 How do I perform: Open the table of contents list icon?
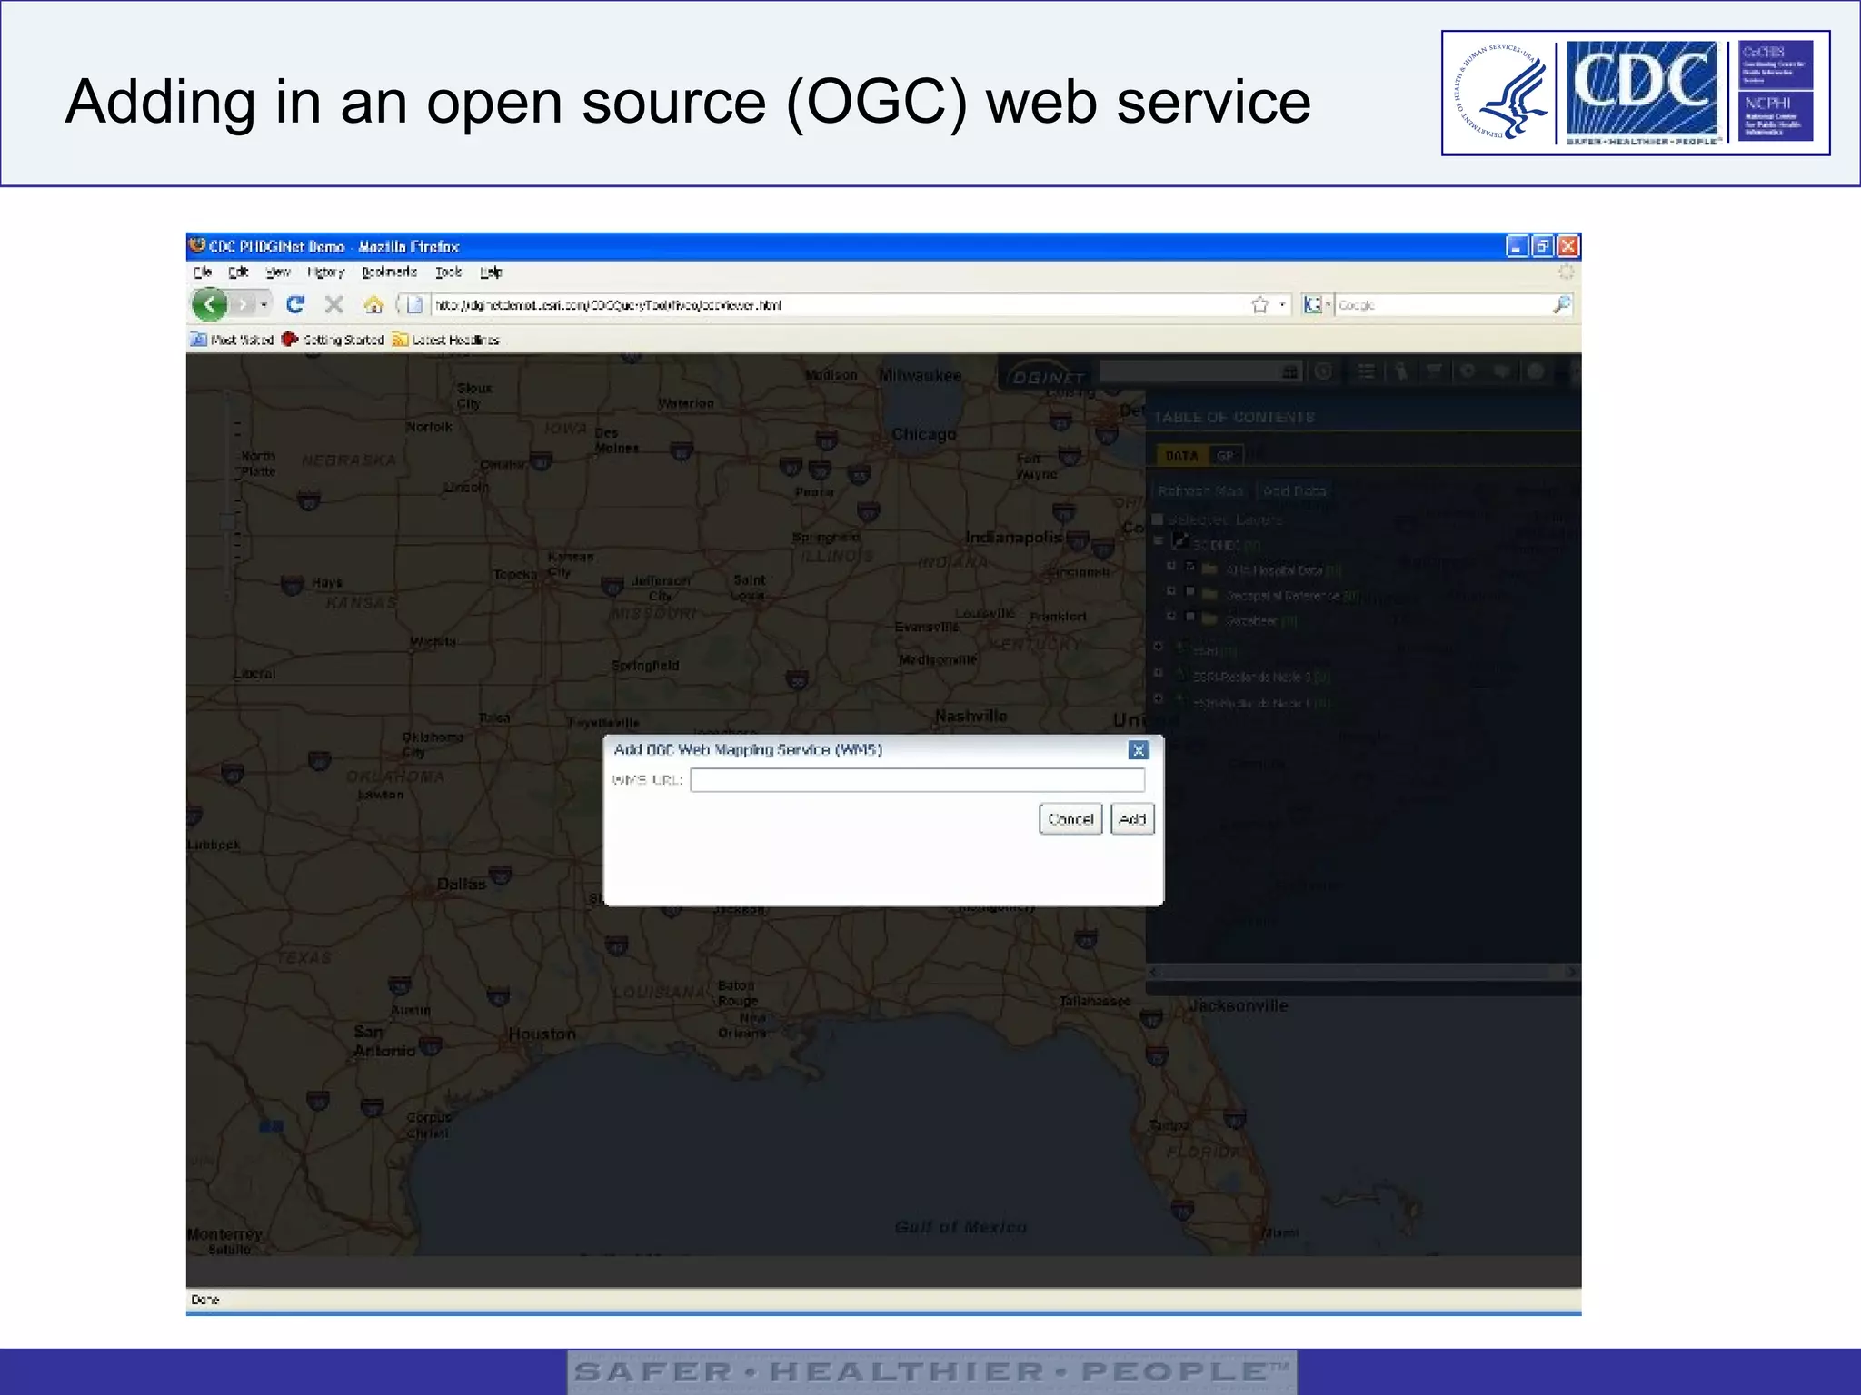click(x=1366, y=371)
